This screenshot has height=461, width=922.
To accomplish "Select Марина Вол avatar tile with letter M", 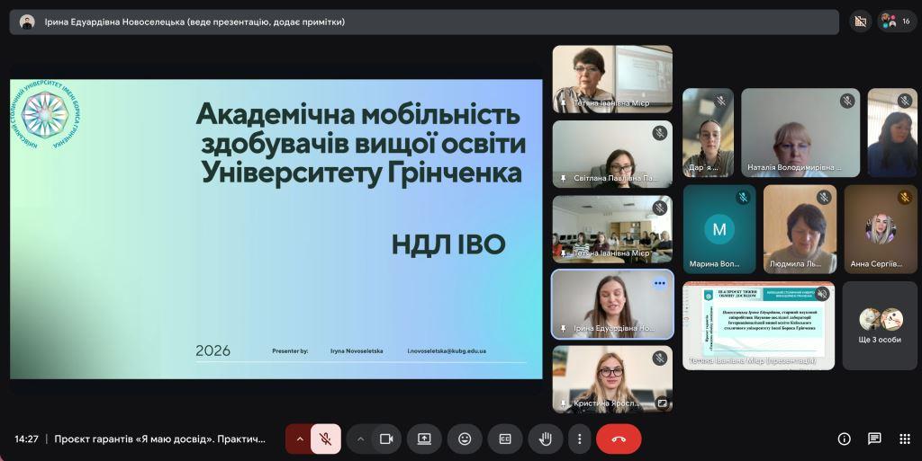I will click(719, 229).
